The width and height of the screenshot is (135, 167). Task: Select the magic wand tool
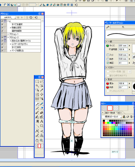(37, 86)
